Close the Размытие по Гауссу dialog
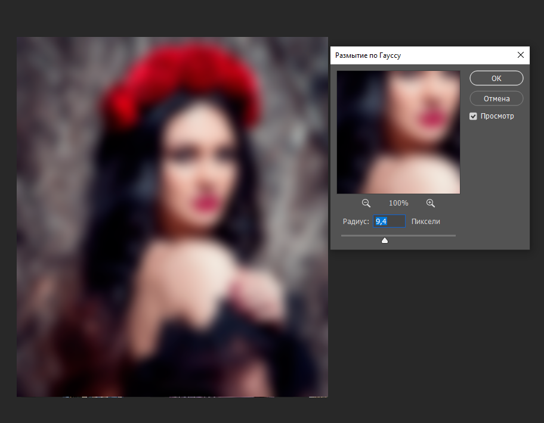This screenshot has width=544, height=423. coord(520,55)
